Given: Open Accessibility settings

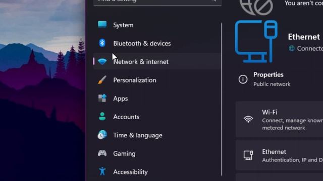Looking at the screenshot, I should coord(157,172).
